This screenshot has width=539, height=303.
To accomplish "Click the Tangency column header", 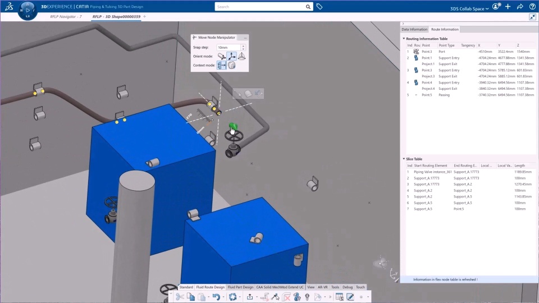I will 468,45.
